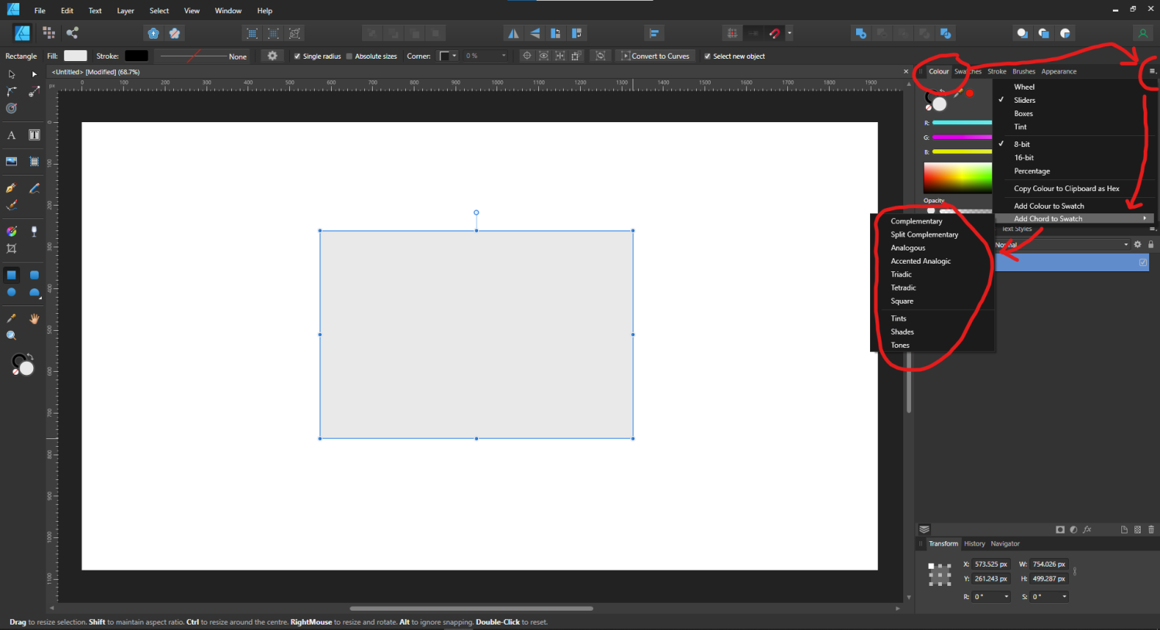Click the Convert to Curves button
Viewport: 1160px width, 630px height.
tap(659, 56)
